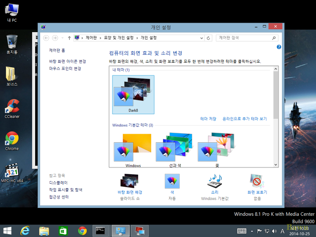The image size is (316, 237).
Task: Show hidden tray icons arrow
Action: 252,231
